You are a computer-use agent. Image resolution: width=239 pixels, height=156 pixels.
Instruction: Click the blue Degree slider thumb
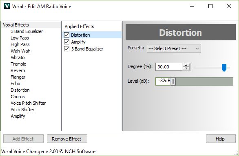point(224,68)
